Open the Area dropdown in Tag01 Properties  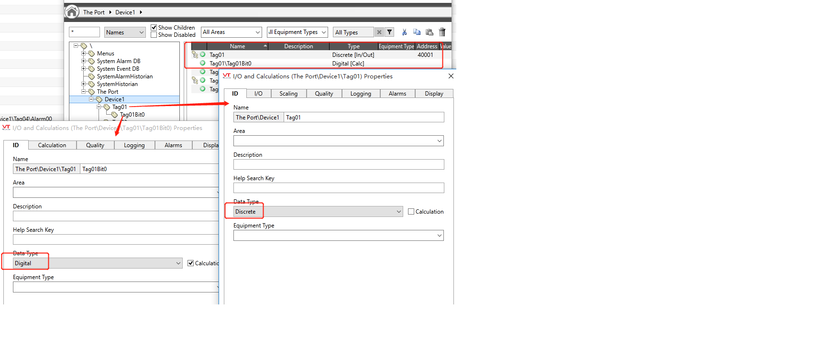click(x=339, y=141)
